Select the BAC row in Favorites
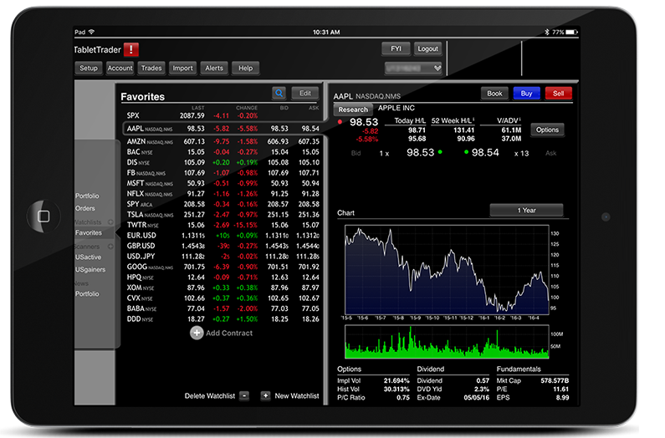The image size is (665, 438). [x=223, y=152]
